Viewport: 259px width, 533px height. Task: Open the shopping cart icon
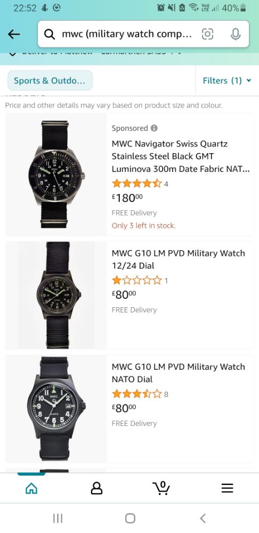[161, 488]
